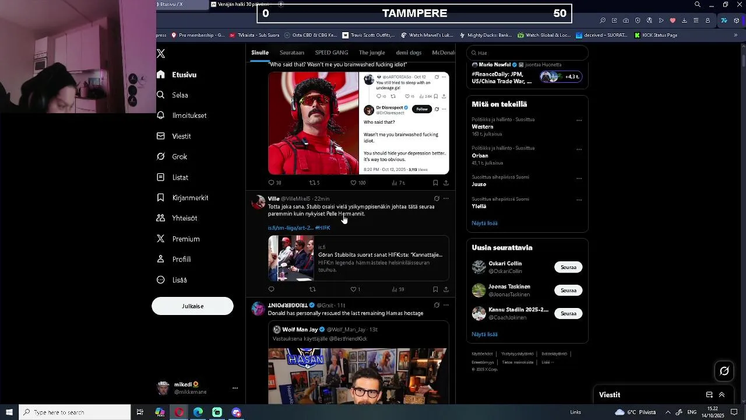Like Ville's post with 1 like
The height and width of the screenshot is (420, 746).
(x=356, y=289)
